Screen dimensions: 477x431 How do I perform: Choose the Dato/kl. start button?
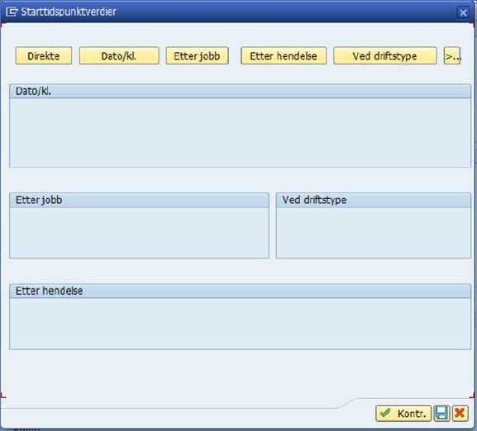119,56
